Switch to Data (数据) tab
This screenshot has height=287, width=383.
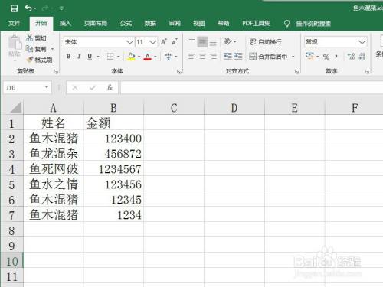pos(150,24)
